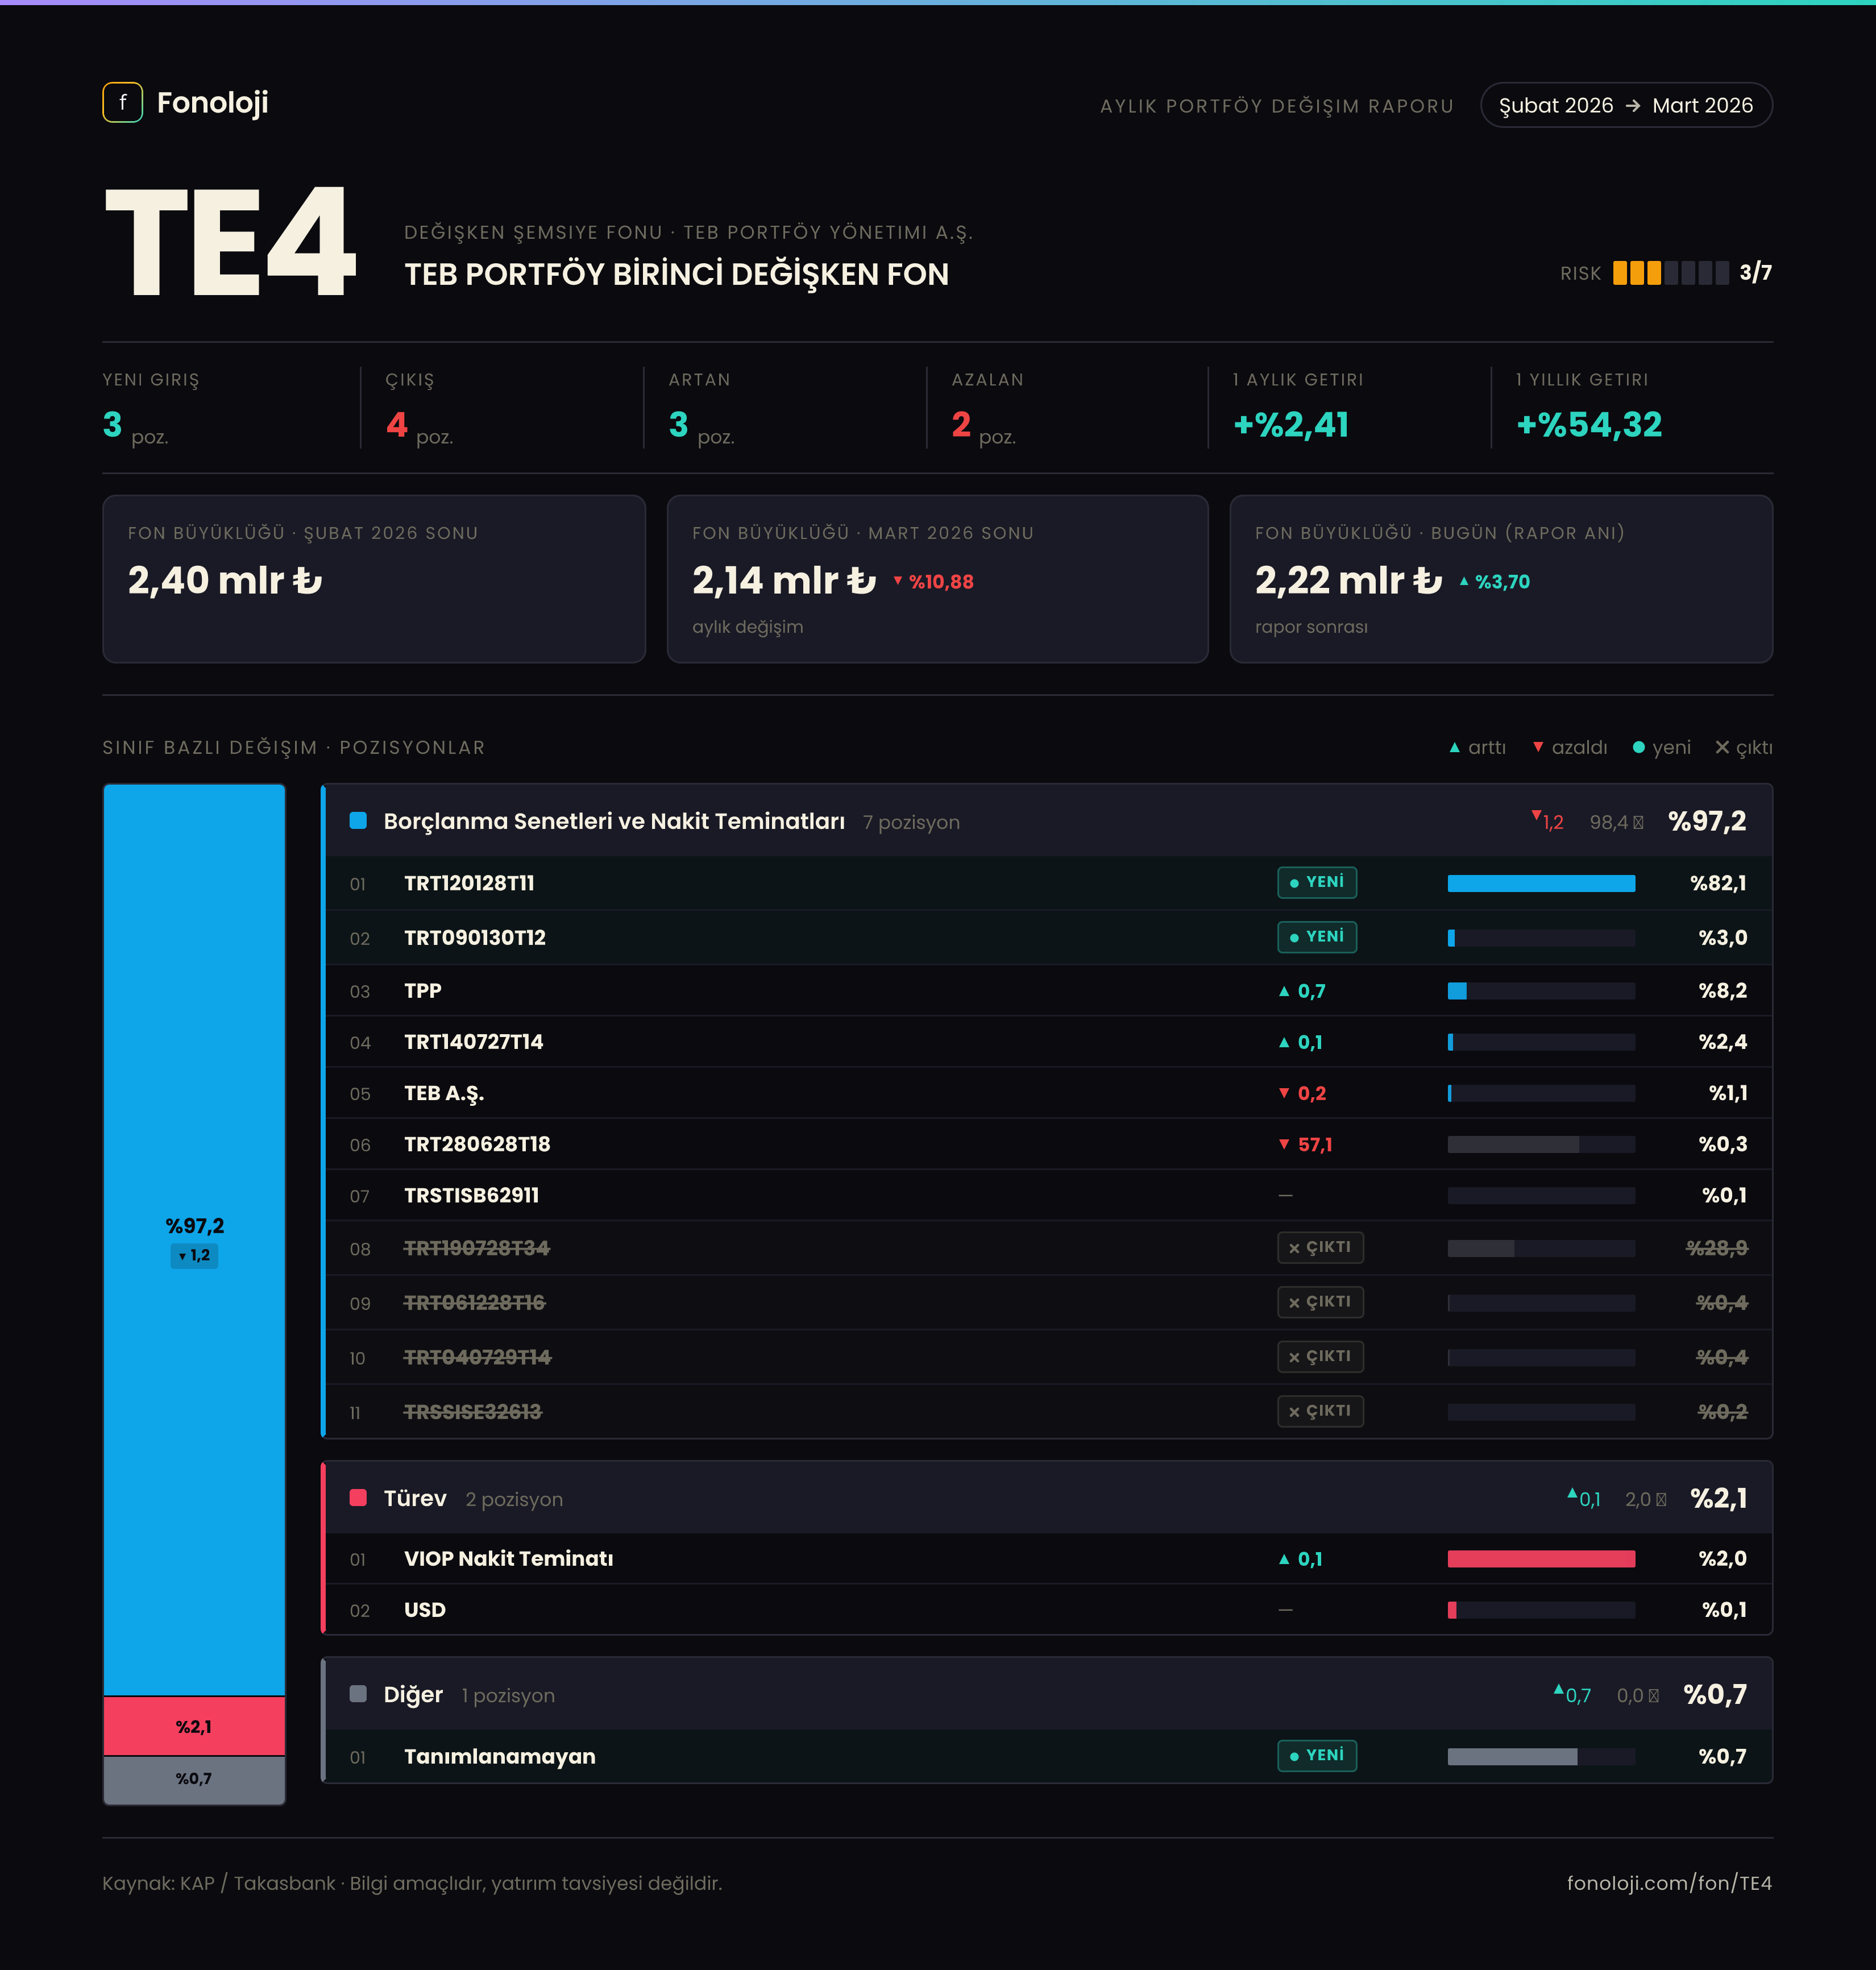Viewport: 1876px width, 1970px height.
Task: Select the Şubat 2026 fund size card
Action: tap(374, 579)
